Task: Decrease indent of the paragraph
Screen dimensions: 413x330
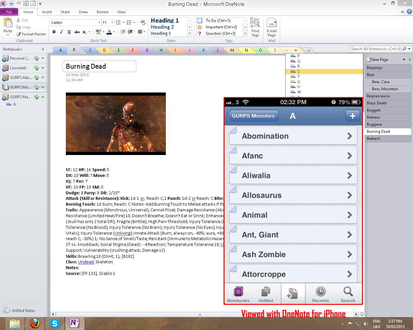Action: pyautogui.click(x=123, y=32)
